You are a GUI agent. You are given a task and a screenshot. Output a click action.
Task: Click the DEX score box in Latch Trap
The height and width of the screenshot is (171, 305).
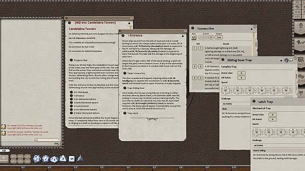point(269,132)
